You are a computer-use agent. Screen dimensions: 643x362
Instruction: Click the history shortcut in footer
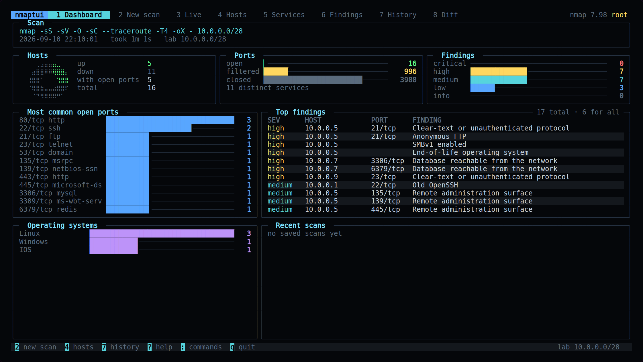pyautogui.click(x=121, y=347)
